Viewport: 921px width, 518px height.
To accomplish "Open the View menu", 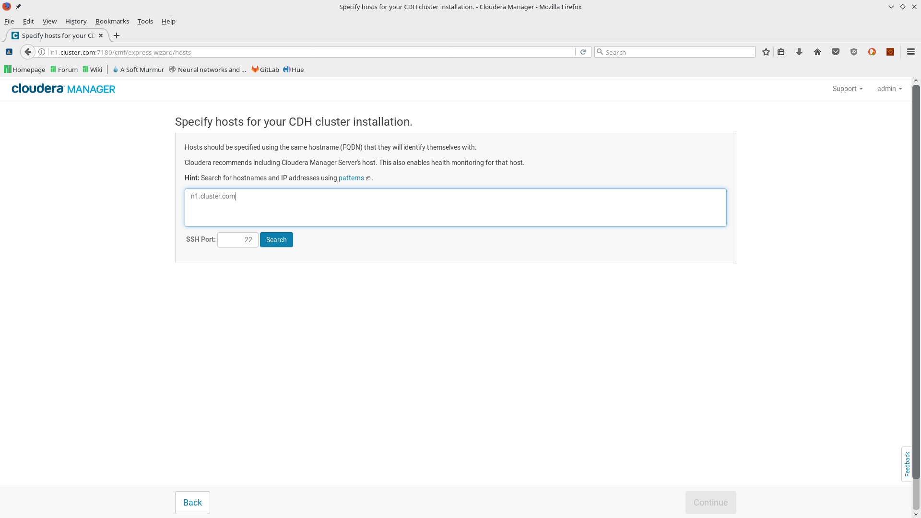I will click(x=49, y=21).
